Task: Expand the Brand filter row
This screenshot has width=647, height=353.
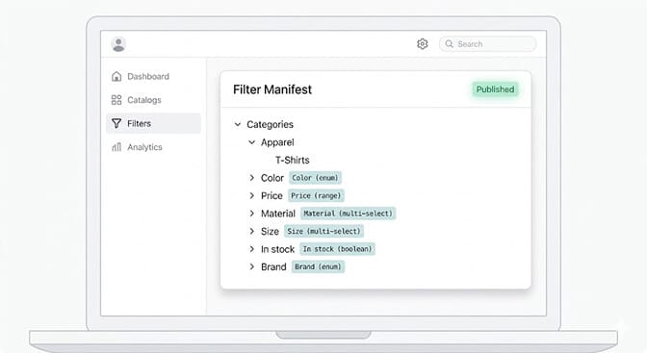Action: [x=251, y=266]
